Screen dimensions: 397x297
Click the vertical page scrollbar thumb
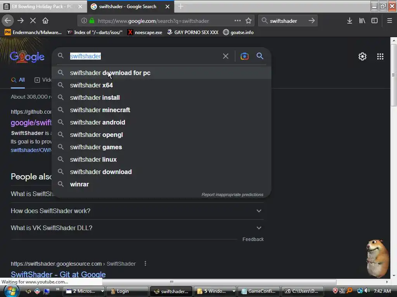394,75
